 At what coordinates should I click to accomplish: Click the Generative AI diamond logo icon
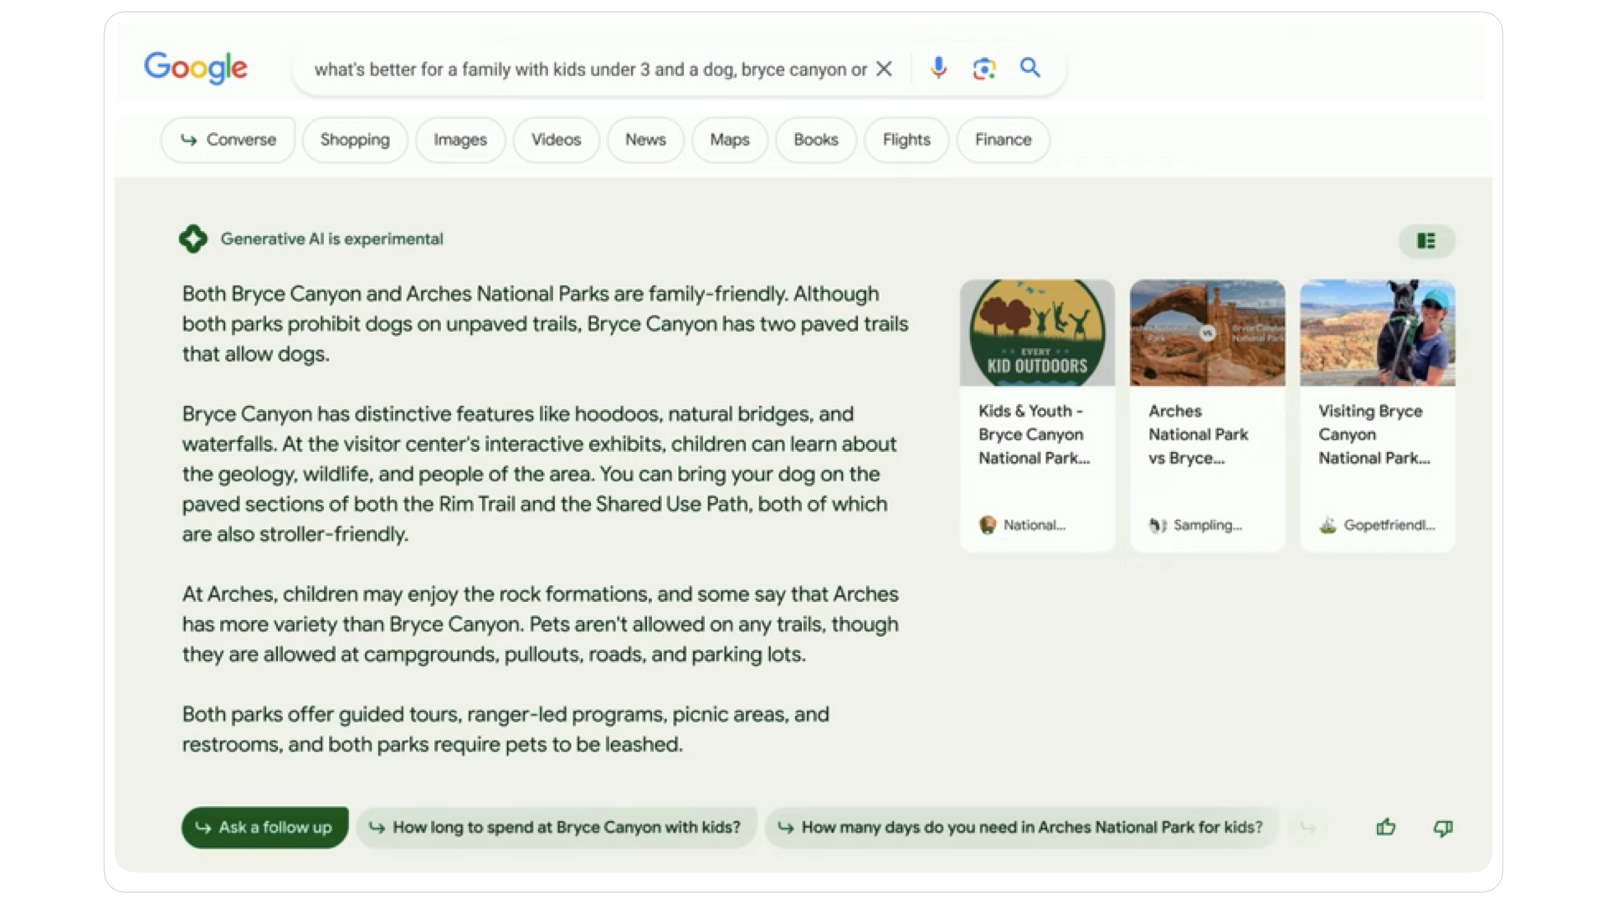(x=193, y=239)
